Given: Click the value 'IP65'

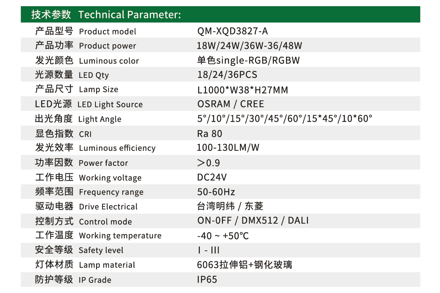Looking at the screenshot, I should pyautogui.click(x=207, y=279).
